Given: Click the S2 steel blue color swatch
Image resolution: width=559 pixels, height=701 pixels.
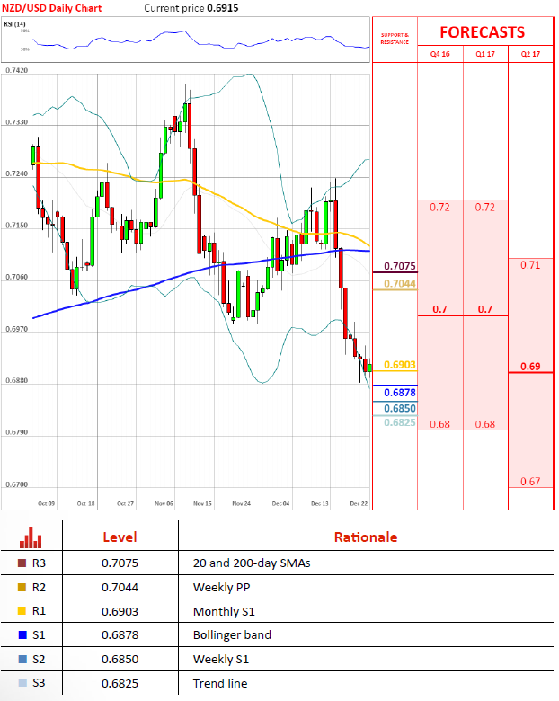Looking at the screenshot, I should tap(22, 659).
